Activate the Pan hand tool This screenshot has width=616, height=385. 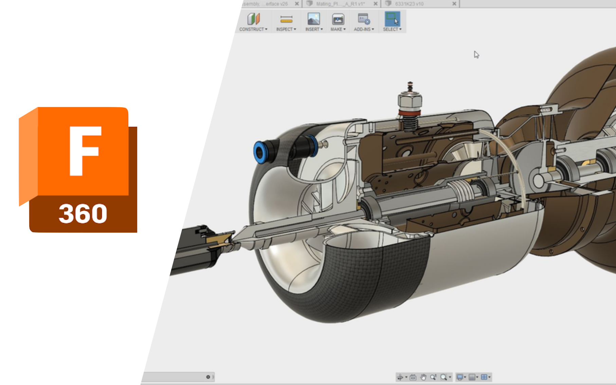(424, 377)
